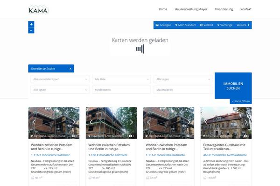Collapse the Erweiterte Suche panel

click(51, 68)
